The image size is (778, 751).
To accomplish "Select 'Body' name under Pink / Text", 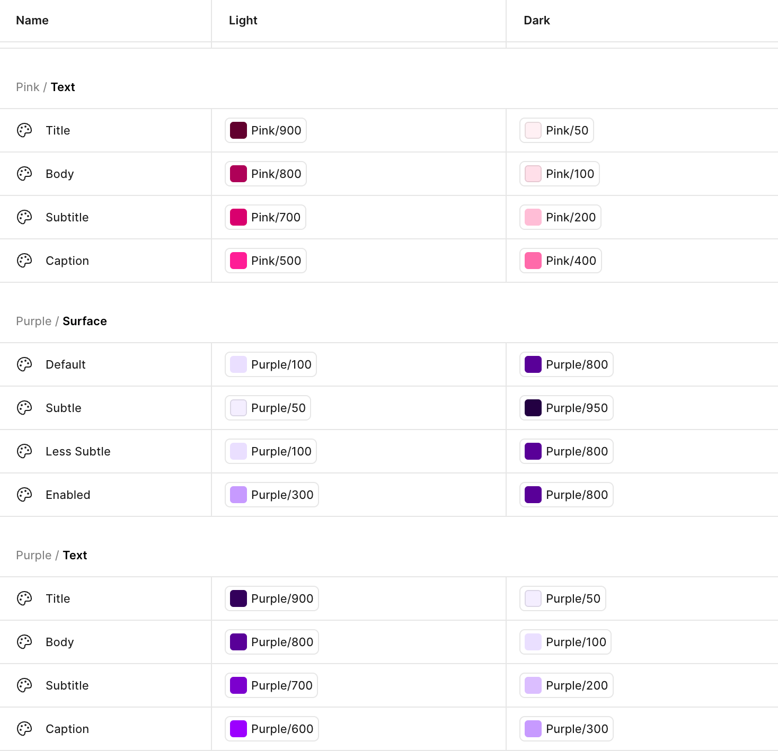I will (x=60, y=174).
